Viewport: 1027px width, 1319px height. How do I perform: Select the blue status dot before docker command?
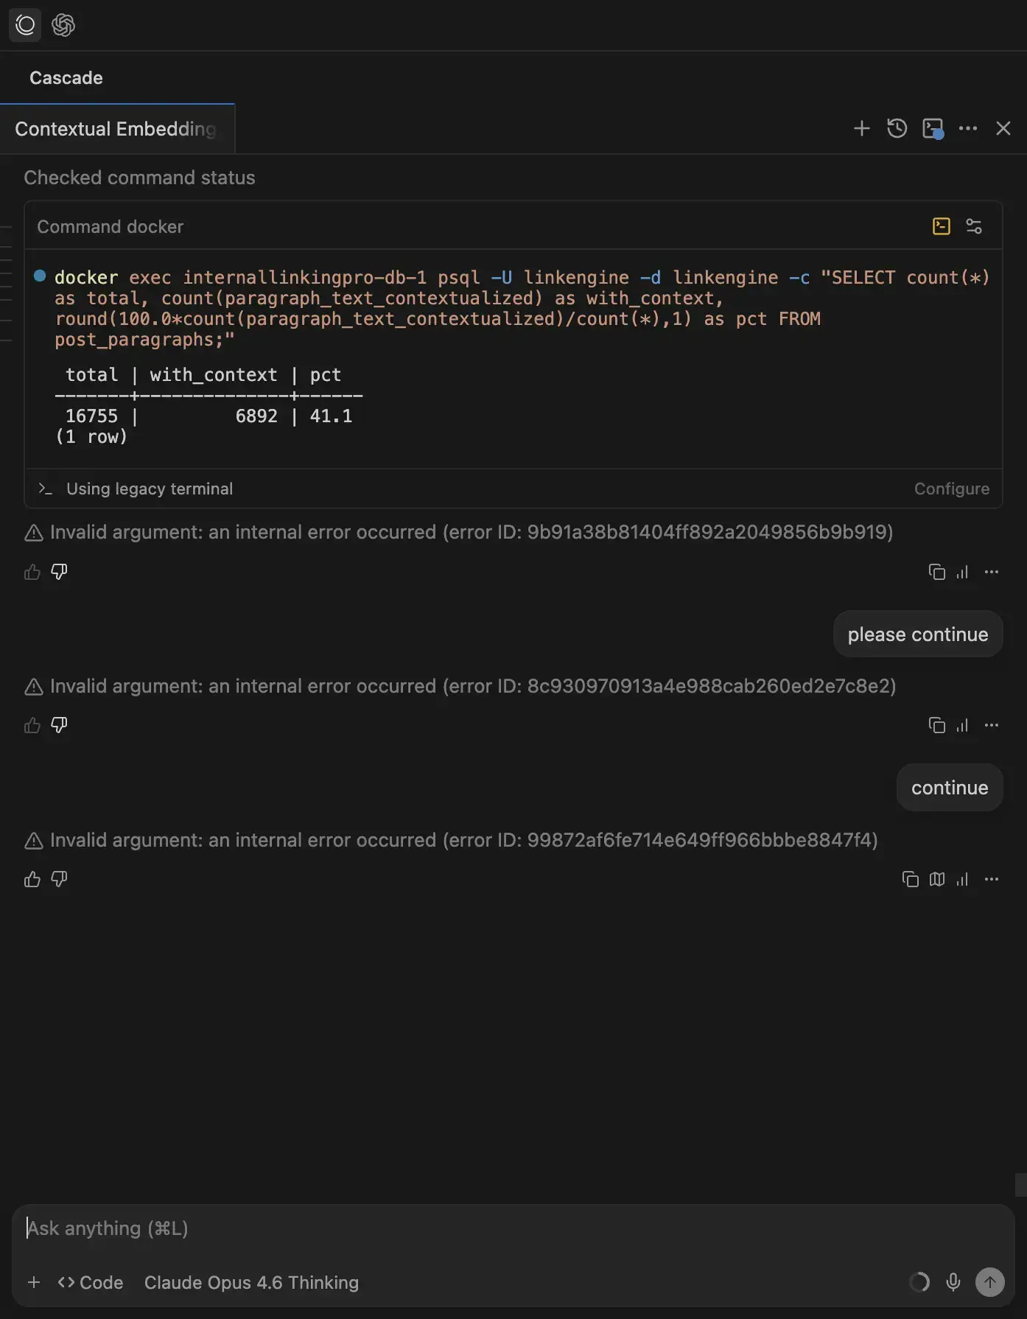point(40,276)
